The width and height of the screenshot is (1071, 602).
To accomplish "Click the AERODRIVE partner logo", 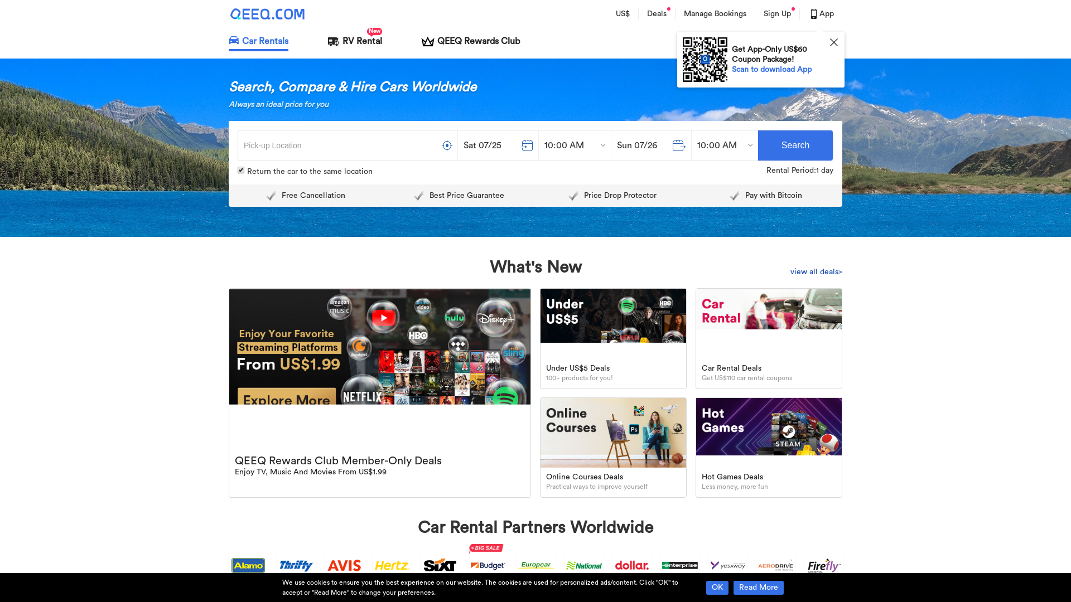I will point(776,565).
